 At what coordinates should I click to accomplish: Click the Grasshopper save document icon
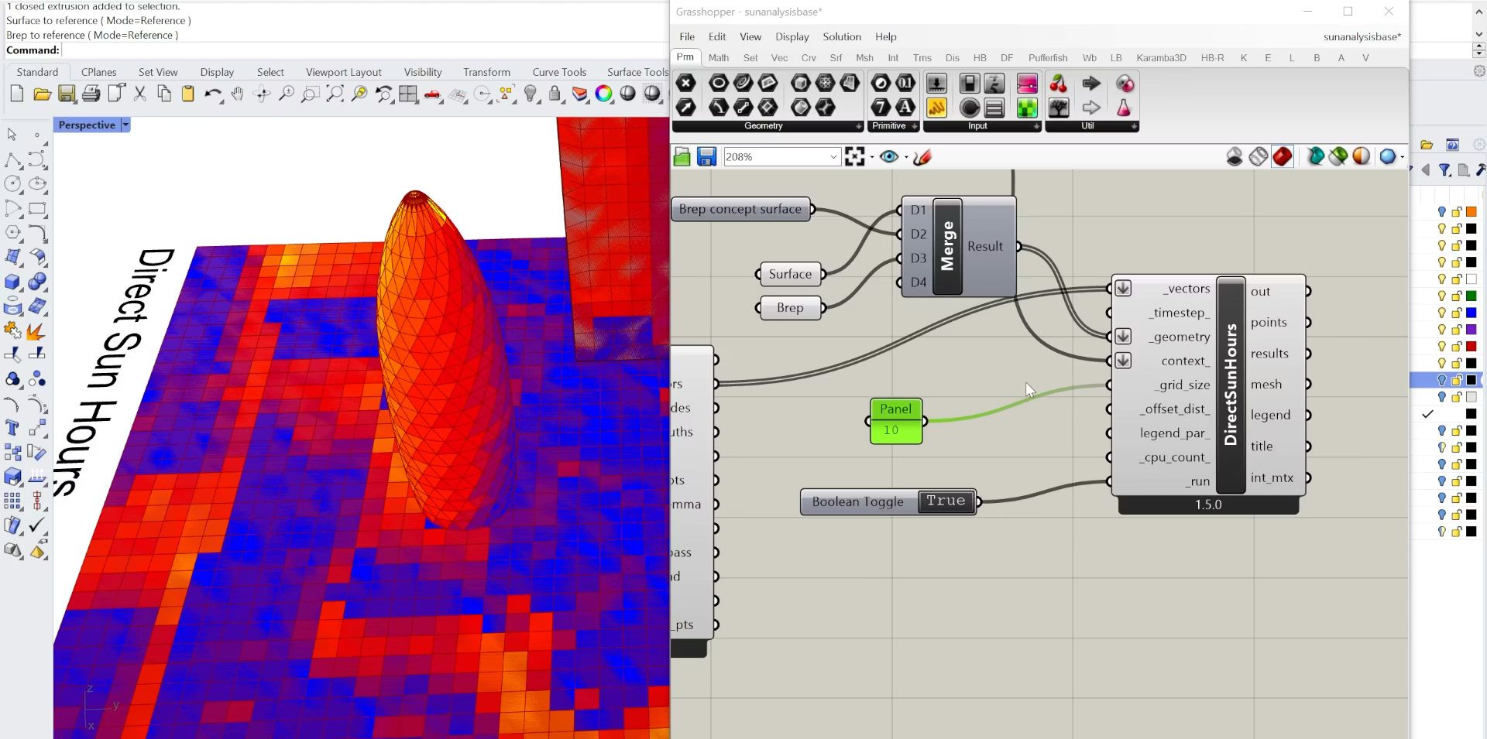[x=706, y=157]
